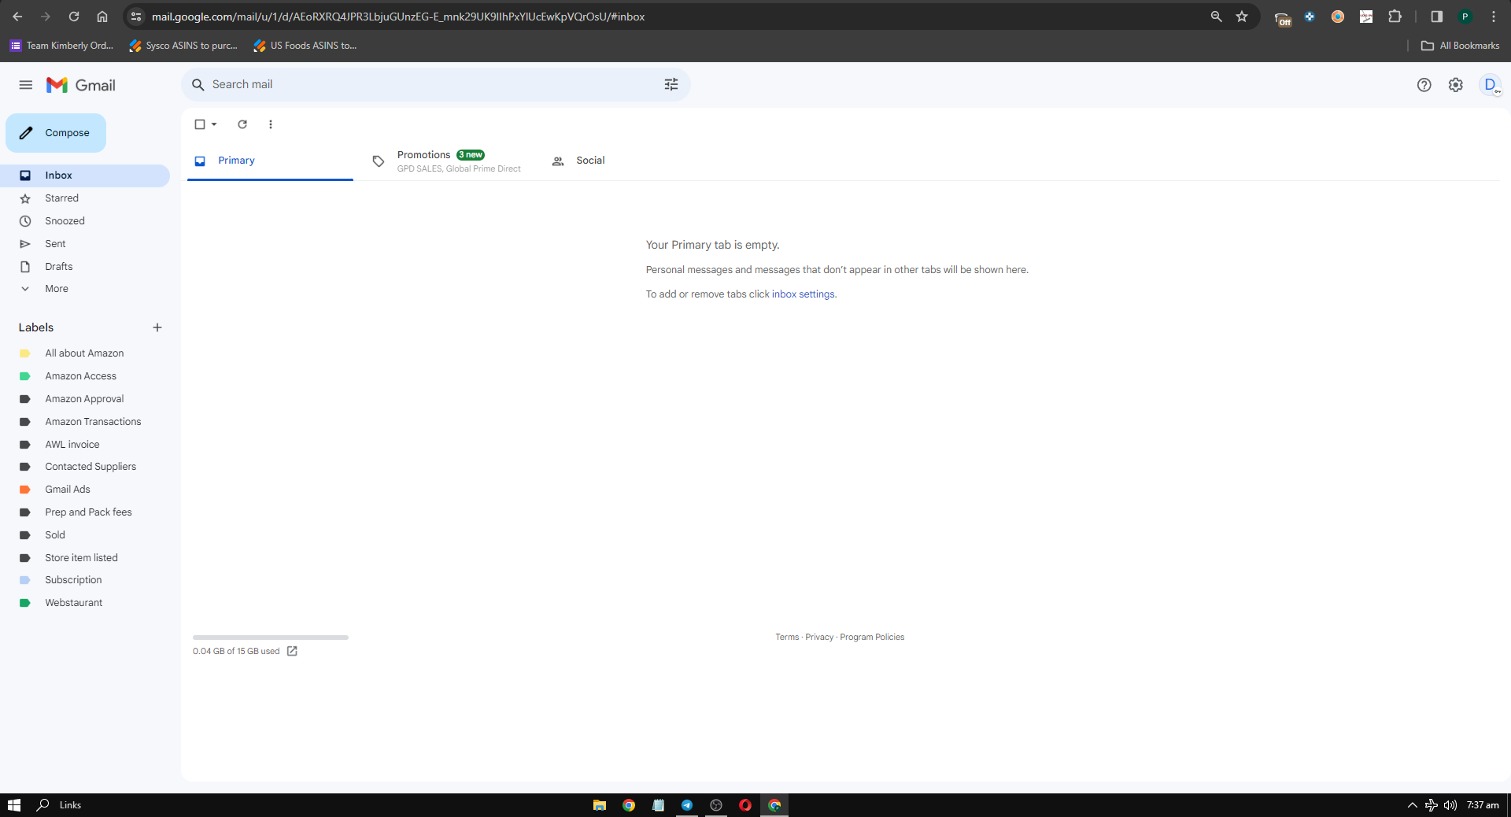Go to the browser home page
Screen dimensions: 1511x817
102,17
